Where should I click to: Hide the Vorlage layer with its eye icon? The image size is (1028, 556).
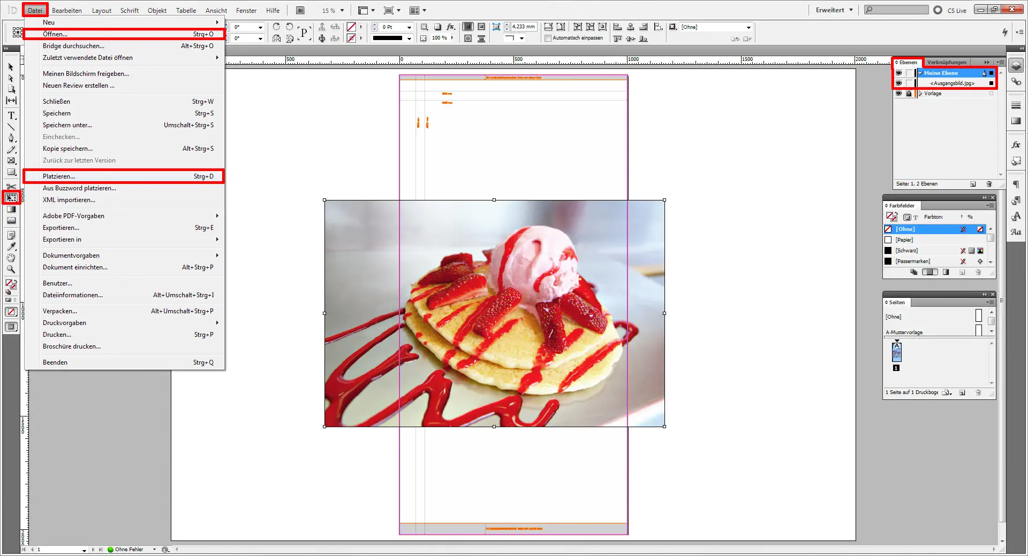[899, 94]
